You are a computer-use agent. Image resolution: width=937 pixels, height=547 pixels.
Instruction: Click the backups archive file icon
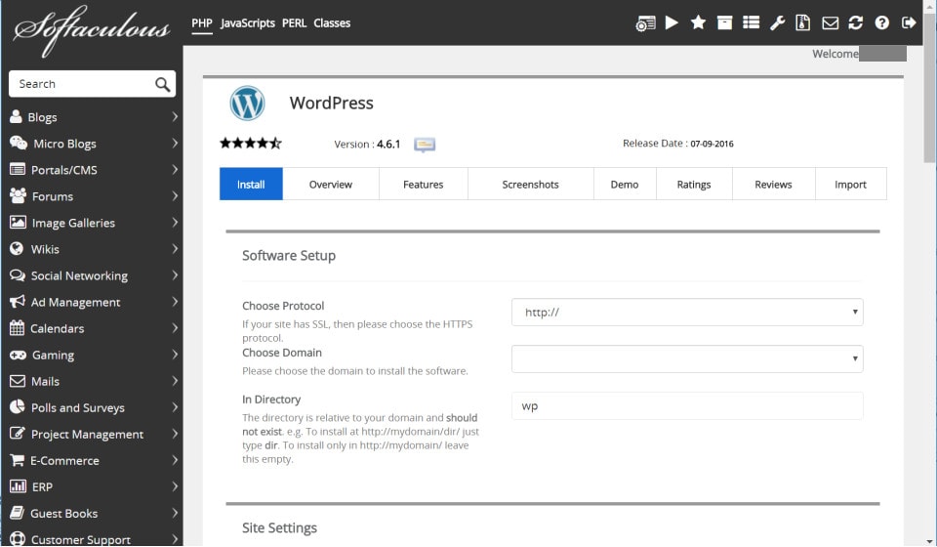[803, 22]
